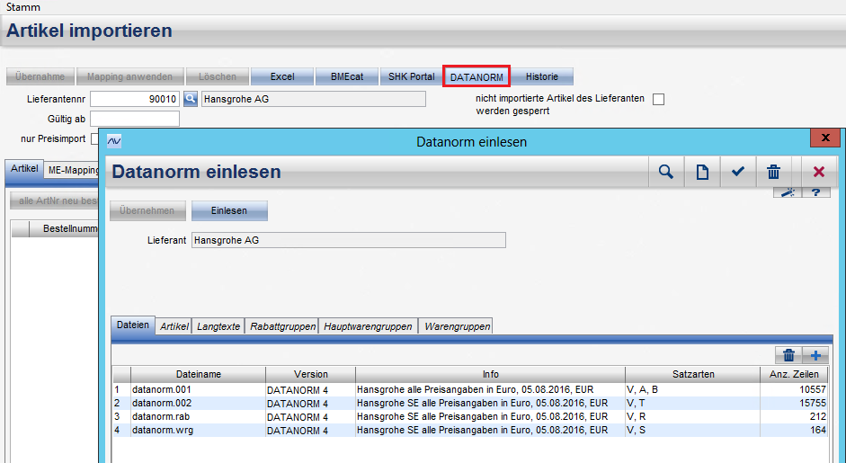Click the BMEcat import button

347,76
